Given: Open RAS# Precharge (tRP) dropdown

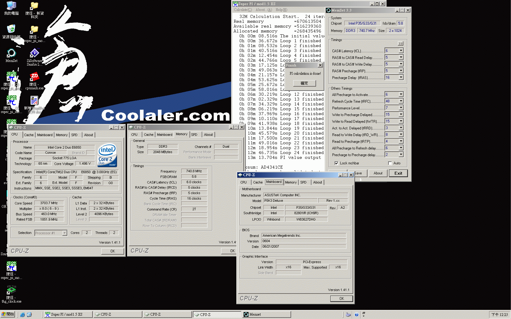Looking at the screenshot, I should click(x=401, y=71).
